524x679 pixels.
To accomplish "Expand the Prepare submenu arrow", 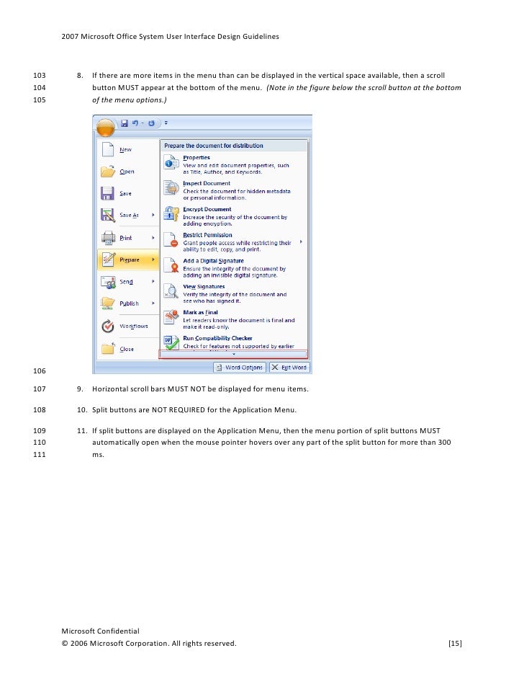I will coord(153,259).
